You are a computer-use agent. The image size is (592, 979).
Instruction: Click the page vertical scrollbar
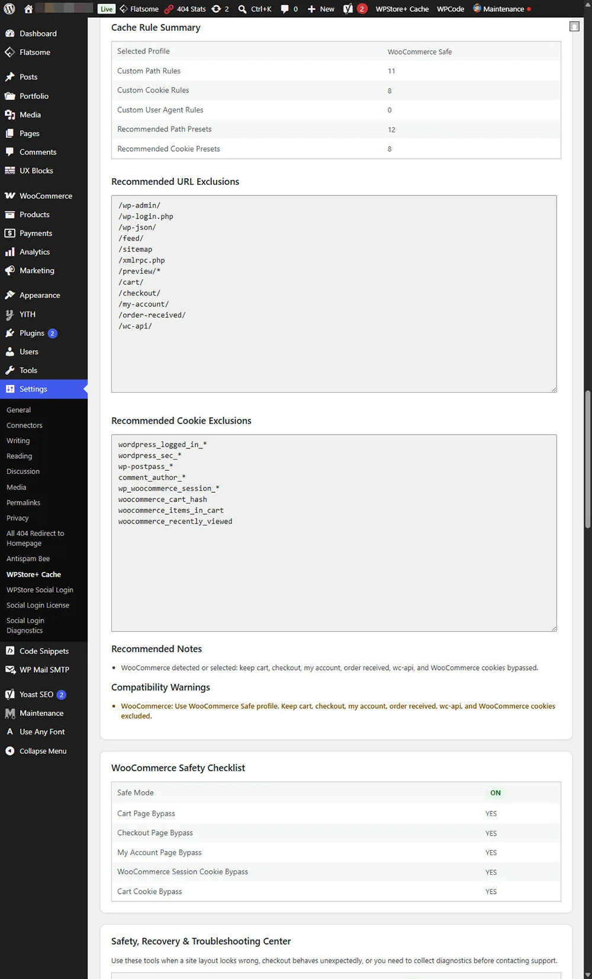coord(587,459)
